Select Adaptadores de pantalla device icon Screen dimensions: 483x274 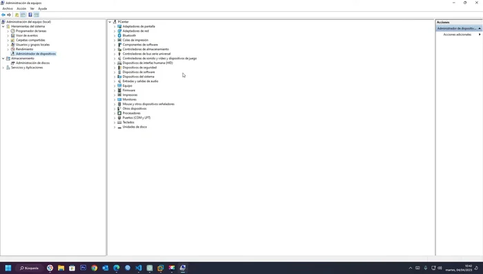[119, 26]
